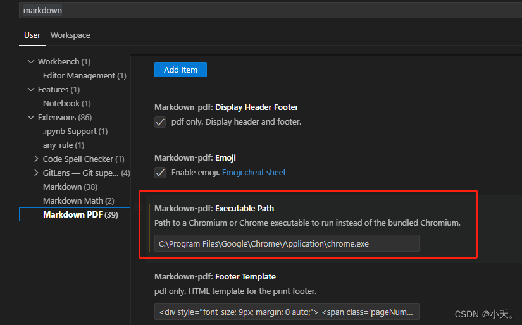Switch to the User settings tab
Image resolution: width=522 pixels, height=325 pixels.
click(32, 35)
